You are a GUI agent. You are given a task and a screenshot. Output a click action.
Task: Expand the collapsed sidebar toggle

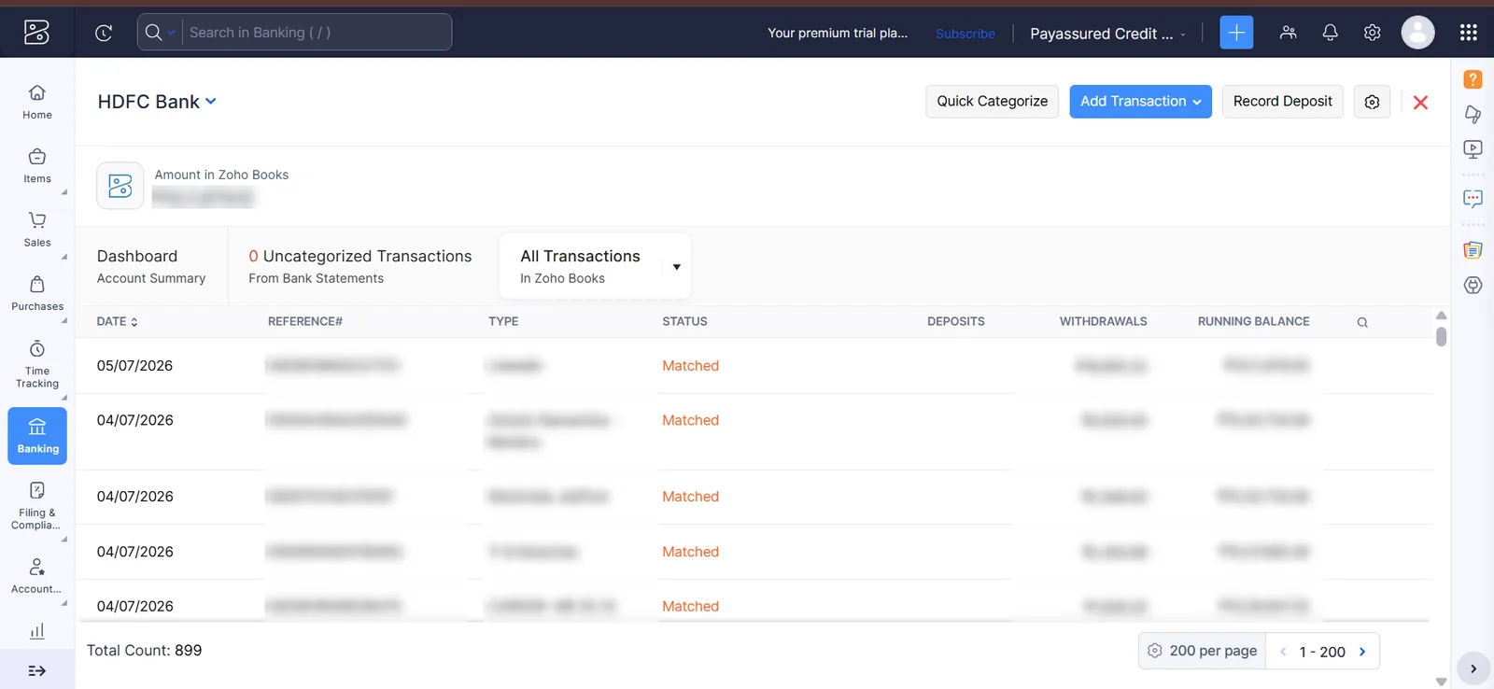click(37, 670)
